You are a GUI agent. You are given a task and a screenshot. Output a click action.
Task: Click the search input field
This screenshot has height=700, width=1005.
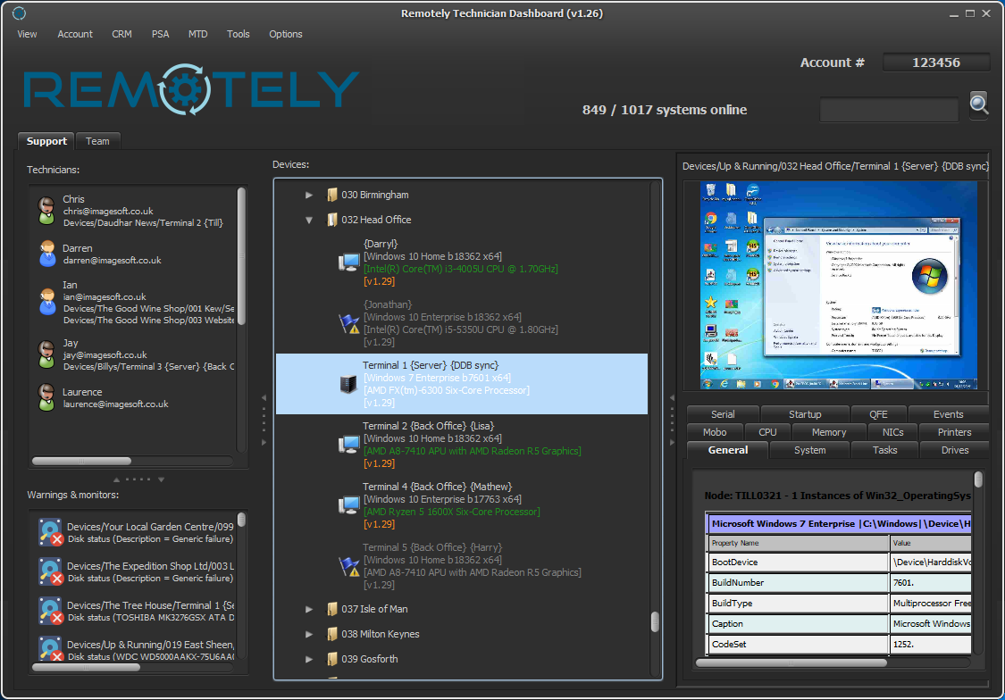point(888,110)
